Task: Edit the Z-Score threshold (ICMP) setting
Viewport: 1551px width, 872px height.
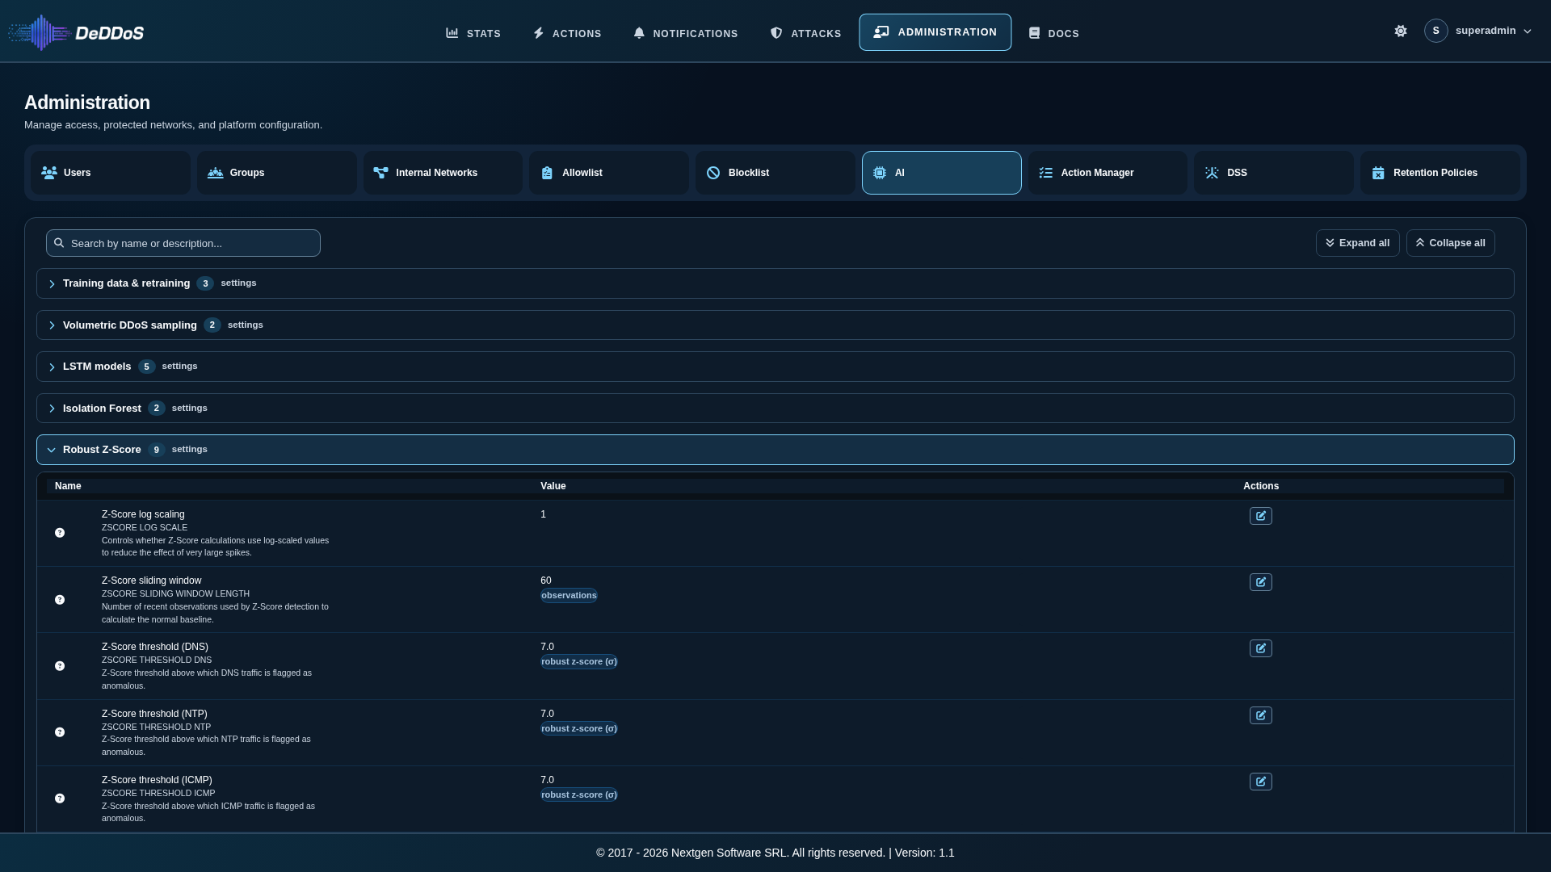Action: coord(1260,782)
